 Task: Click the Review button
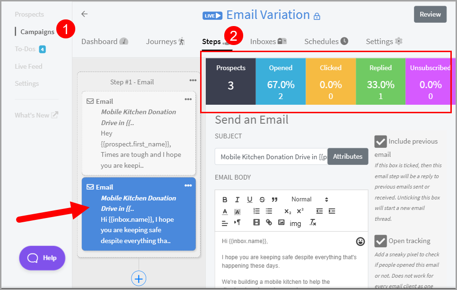click(x=430, y=14)
